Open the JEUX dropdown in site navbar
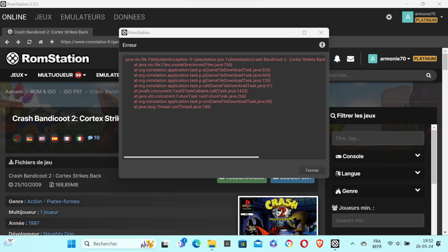 tap(19, 75)
